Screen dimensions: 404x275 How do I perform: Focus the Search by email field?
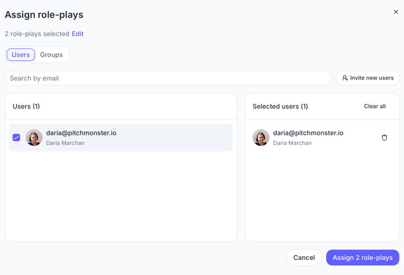pos(168,78)
